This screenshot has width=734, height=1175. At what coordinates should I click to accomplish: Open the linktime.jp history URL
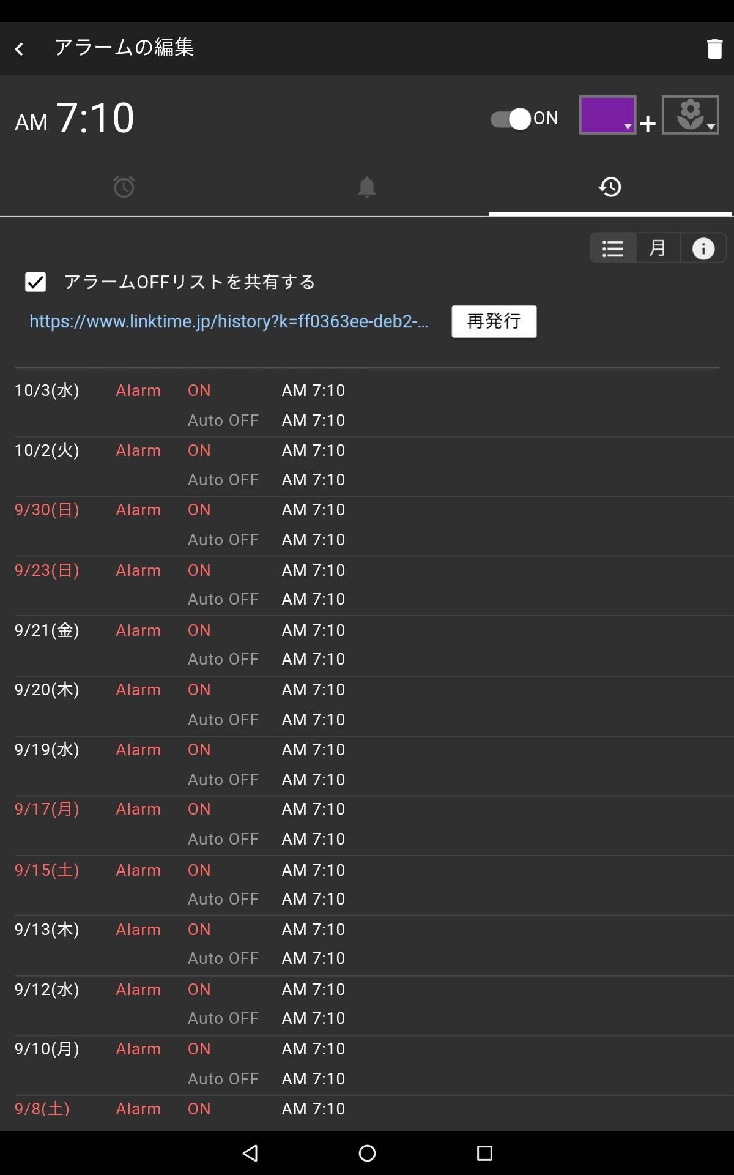(229, 321)
